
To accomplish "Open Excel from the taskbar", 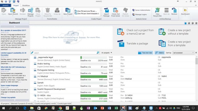I will (116, 108).
